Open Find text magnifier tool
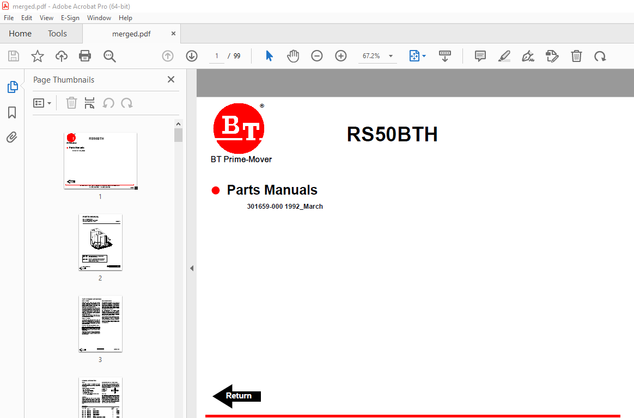The height and width of the screenshot is (418, 634). click(109, 56)
